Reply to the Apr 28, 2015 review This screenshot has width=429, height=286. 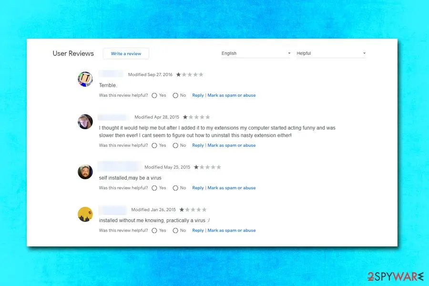click(x=198, y=145)
